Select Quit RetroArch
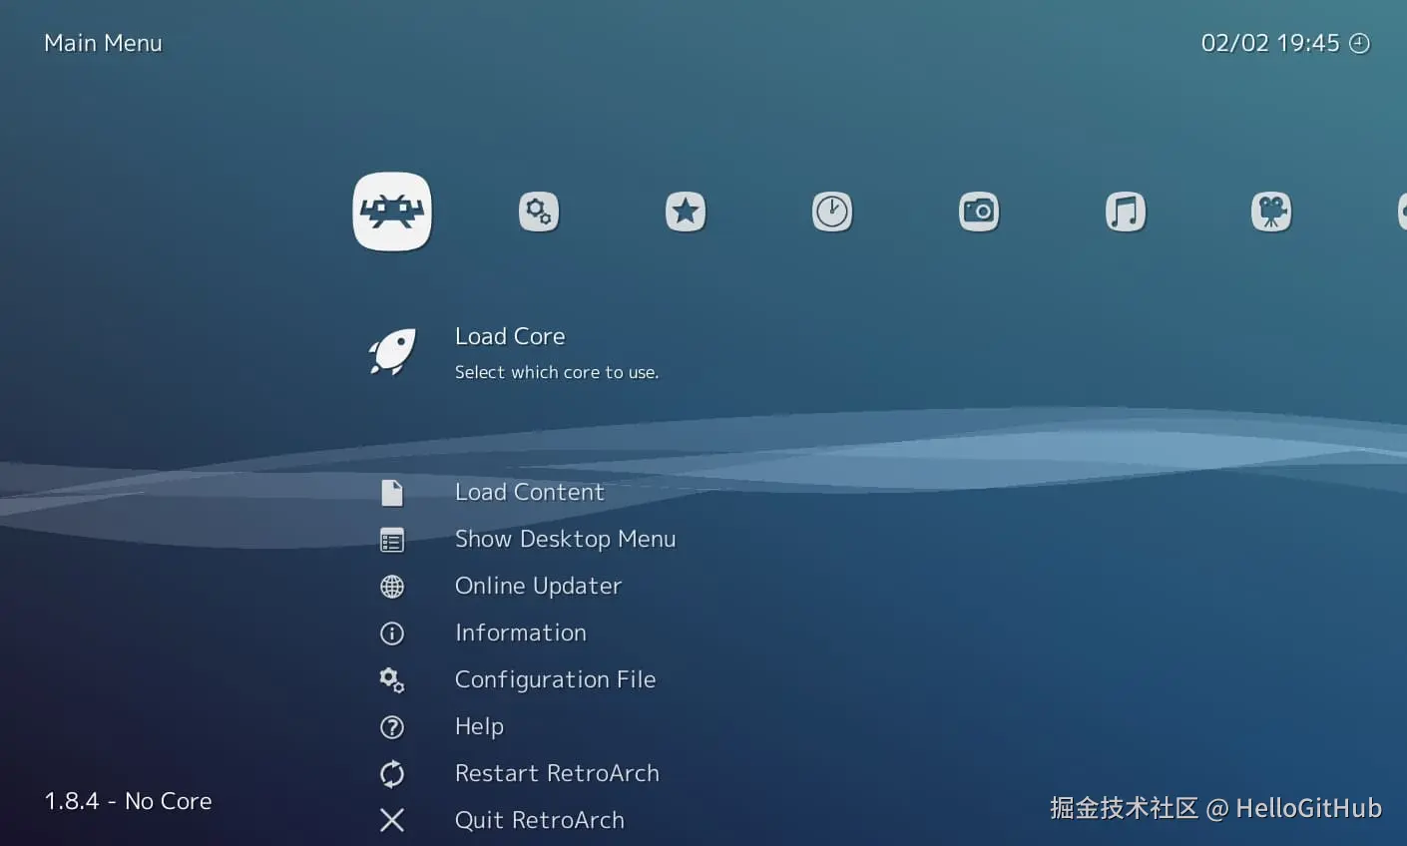The height and width of the screenshot is (846, 1407). [540, 820]
